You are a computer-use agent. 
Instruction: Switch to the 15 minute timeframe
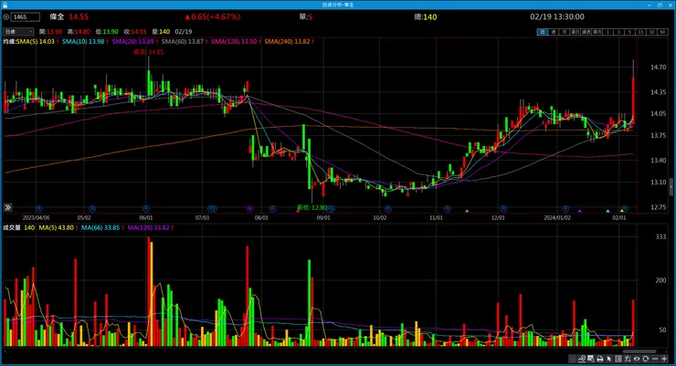pos(640,32)
